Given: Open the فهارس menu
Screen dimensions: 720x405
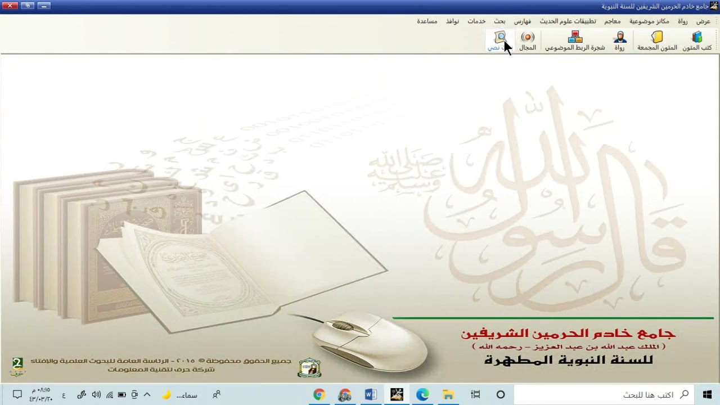Looking at the screenshot, I should [523, 21].
